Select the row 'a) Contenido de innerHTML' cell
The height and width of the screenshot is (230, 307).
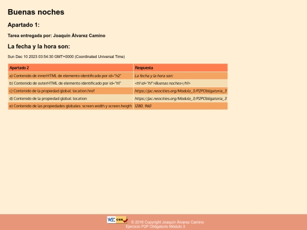point(70,76)
